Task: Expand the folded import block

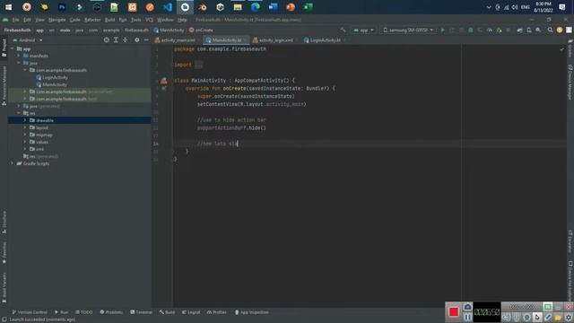Action: point(198,65)
